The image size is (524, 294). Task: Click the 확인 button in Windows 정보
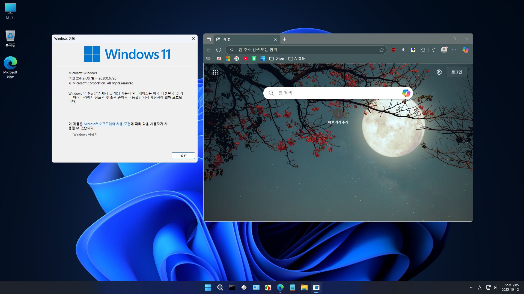point(183,155)
